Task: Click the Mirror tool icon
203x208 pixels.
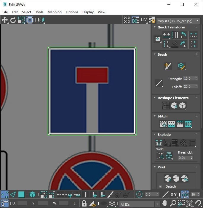Action: coord(41,20)
